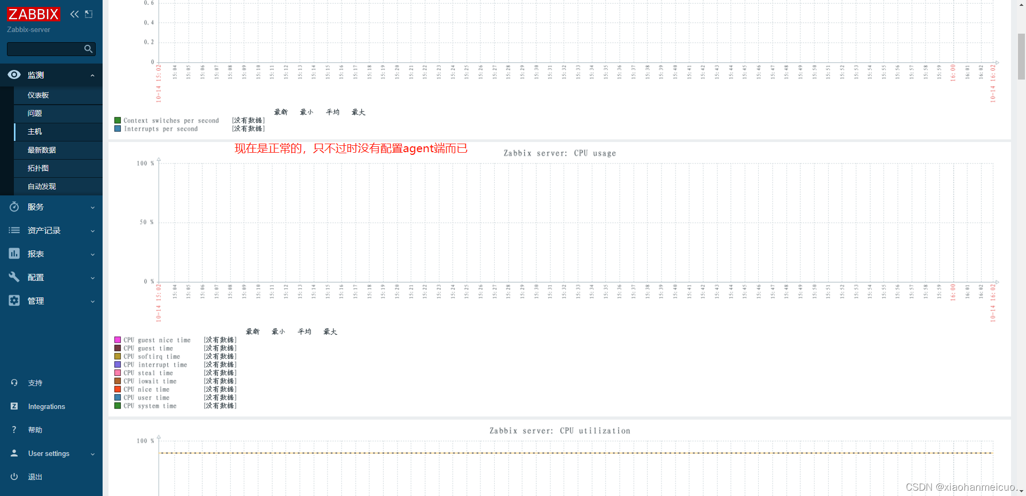Click the Interrupts per second legend label

[161, 129]
